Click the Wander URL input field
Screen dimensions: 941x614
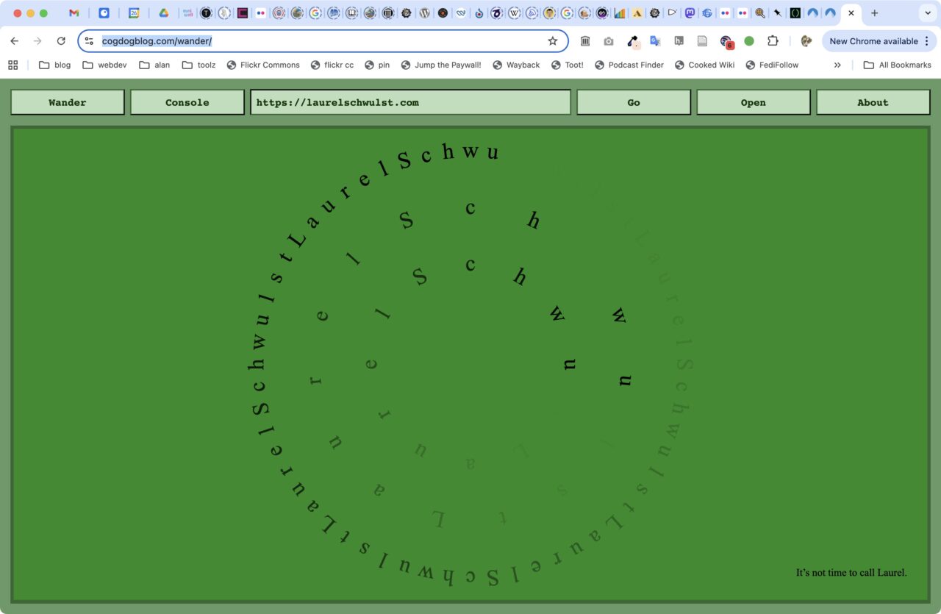click(410, 102)
